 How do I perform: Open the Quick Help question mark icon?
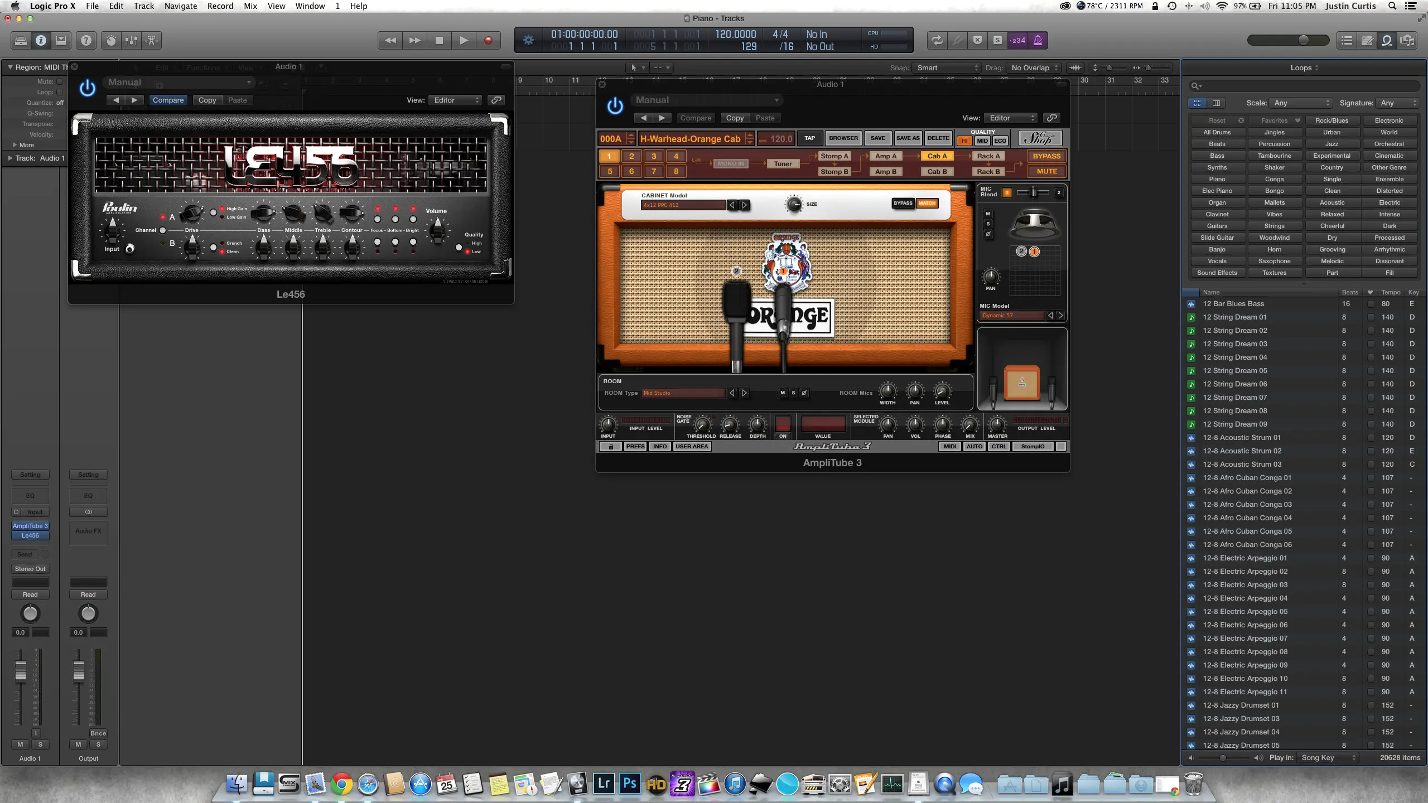click(86, 40)
